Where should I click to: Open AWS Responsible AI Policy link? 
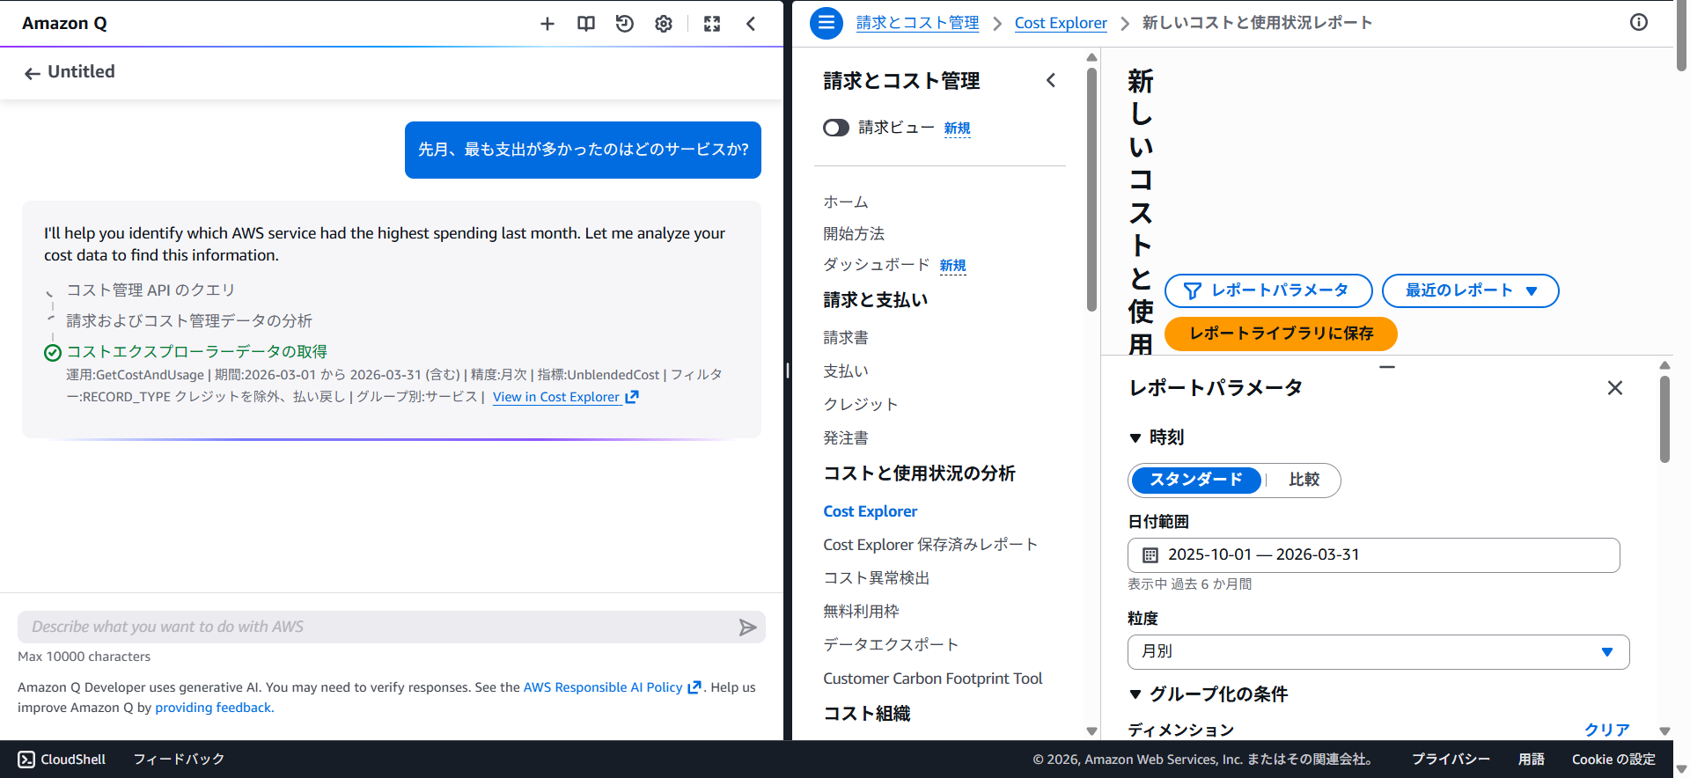[612, 687]
